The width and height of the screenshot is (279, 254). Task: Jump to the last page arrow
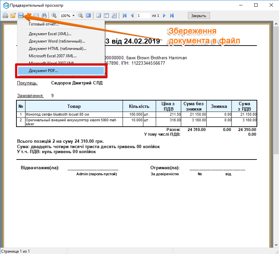coord(172,16)
